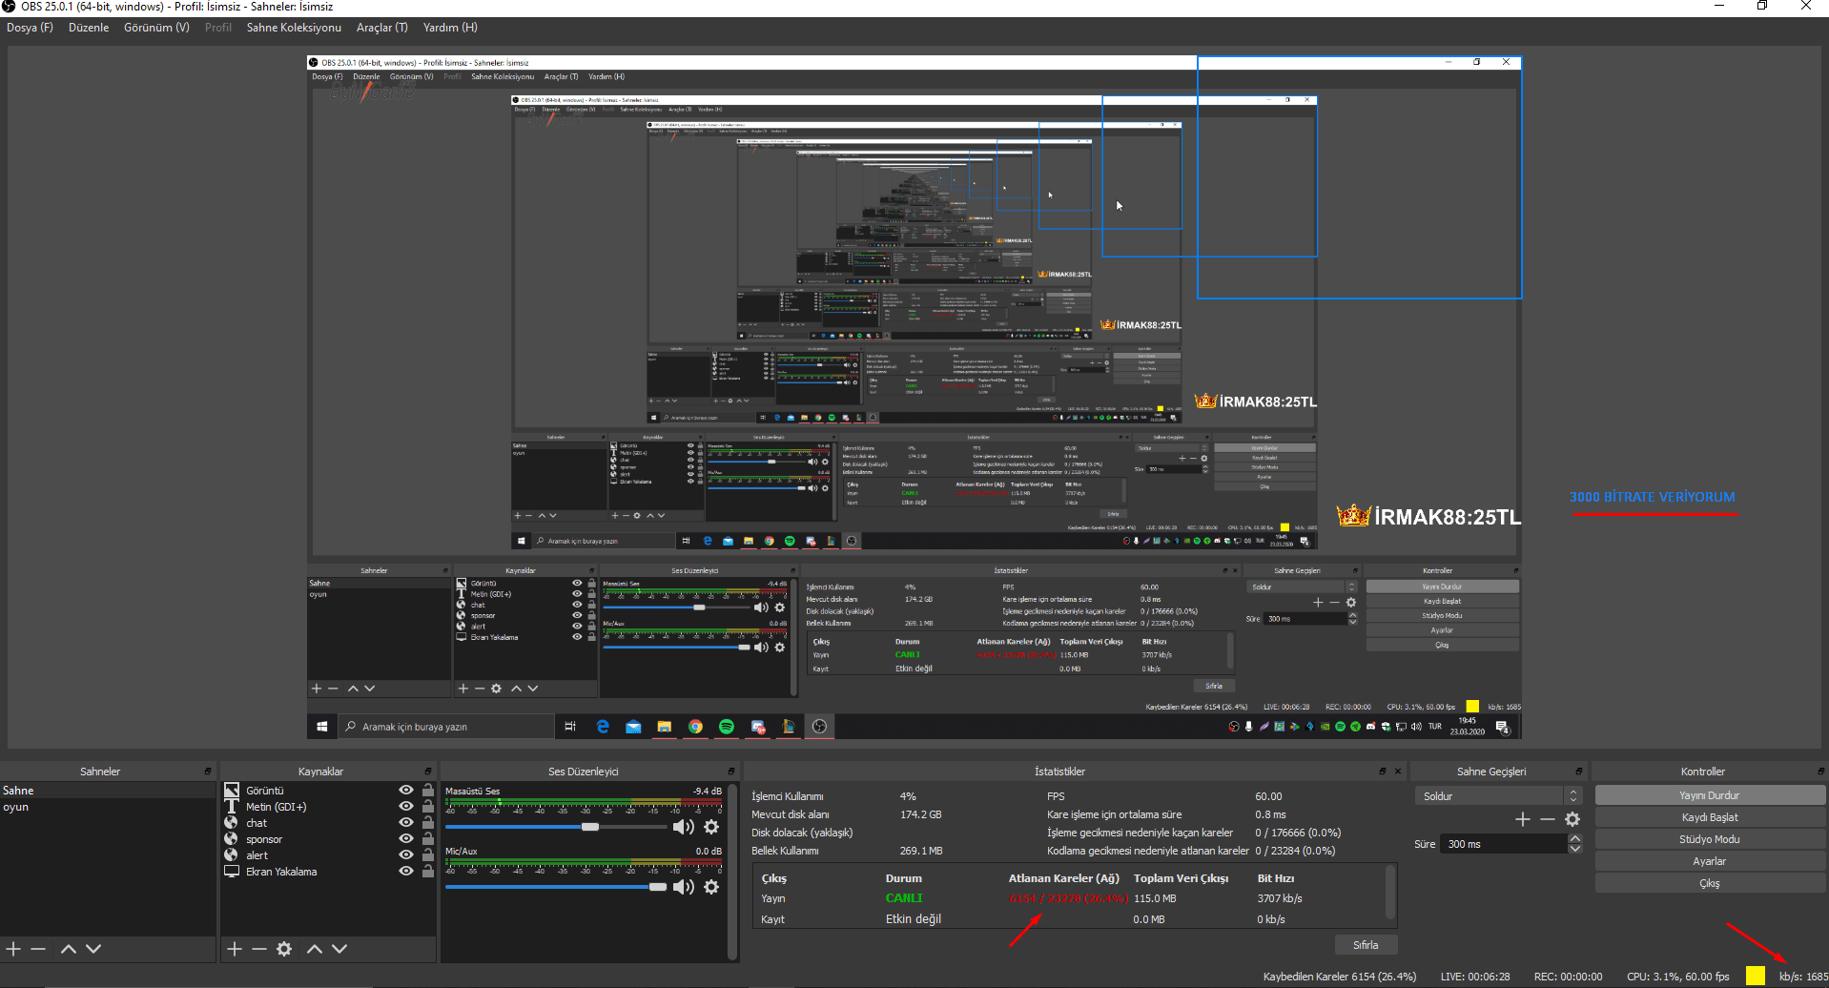This screenshot has width=1829, height=988.
Task: Close the İstatistikler dock
Action: tap(1398, 772)
